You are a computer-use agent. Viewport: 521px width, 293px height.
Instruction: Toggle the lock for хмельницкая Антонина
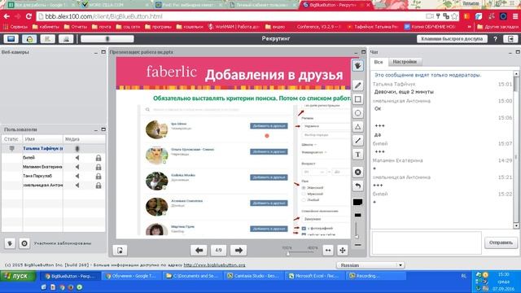click(x=99, y=186)
